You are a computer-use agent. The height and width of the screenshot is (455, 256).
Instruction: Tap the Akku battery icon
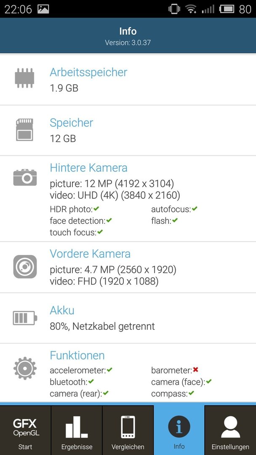25,318
